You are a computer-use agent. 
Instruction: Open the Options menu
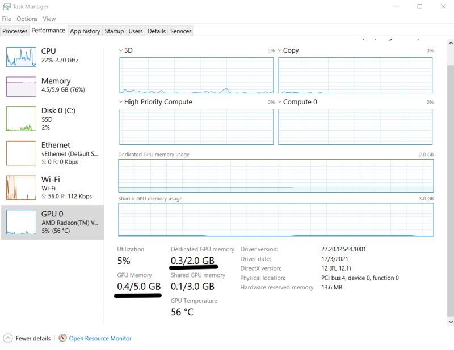tap(26, 19)
